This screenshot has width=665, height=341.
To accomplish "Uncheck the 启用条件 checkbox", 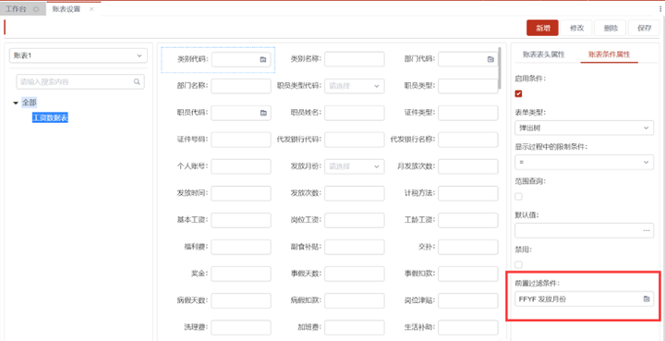I will pos(518,93).
